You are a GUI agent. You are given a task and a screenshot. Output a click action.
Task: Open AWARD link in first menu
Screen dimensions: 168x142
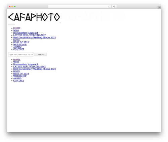(x=17, y=47)
